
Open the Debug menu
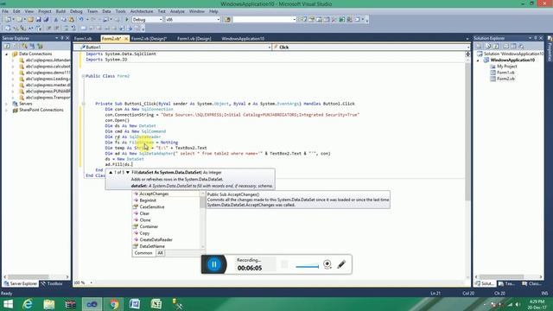coord(76,11)
